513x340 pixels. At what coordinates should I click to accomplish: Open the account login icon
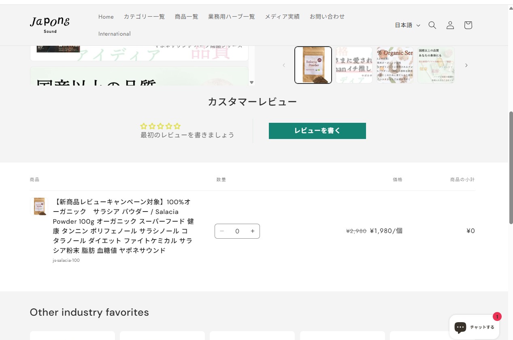tap(450, 25)
